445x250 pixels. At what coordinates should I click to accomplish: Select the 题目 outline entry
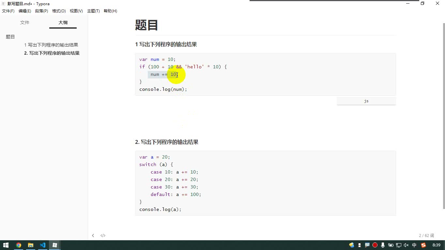coord(10,37)
